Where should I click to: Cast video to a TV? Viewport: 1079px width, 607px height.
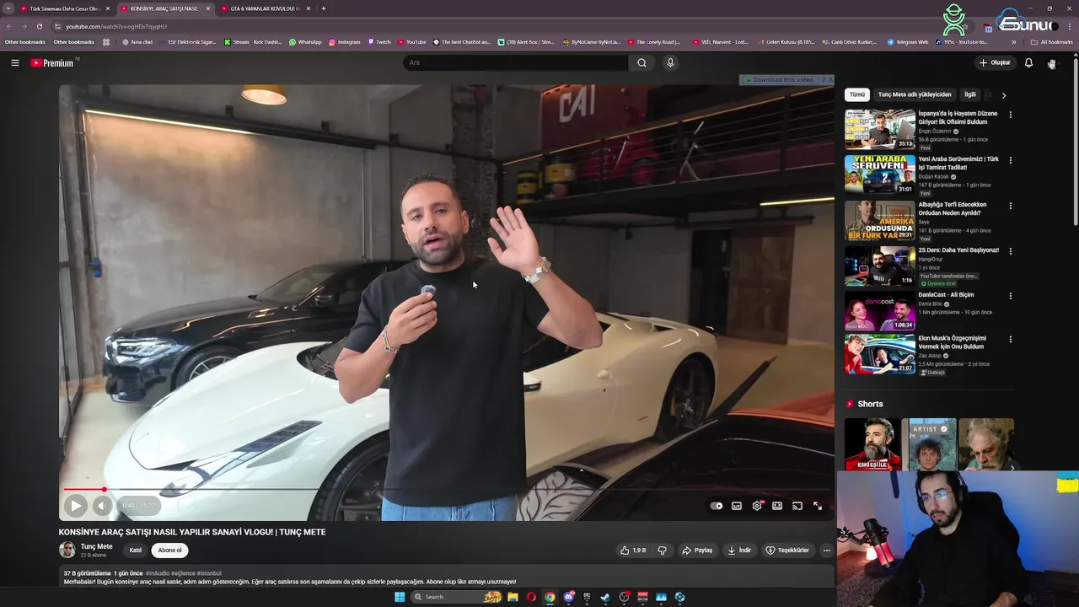point(797,506)
